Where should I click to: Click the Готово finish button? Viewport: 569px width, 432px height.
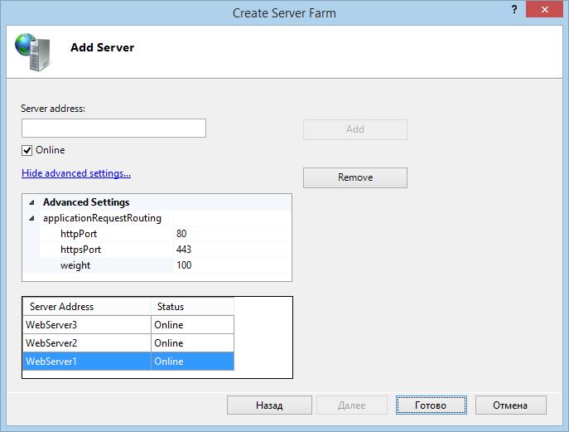[x=427, y=405]
